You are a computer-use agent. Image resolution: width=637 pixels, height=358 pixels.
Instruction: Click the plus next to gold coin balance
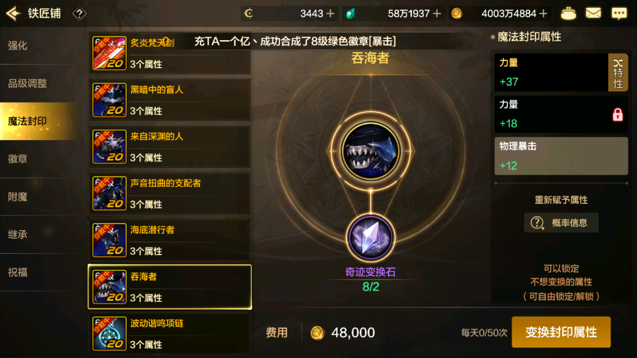coord(543,14)
